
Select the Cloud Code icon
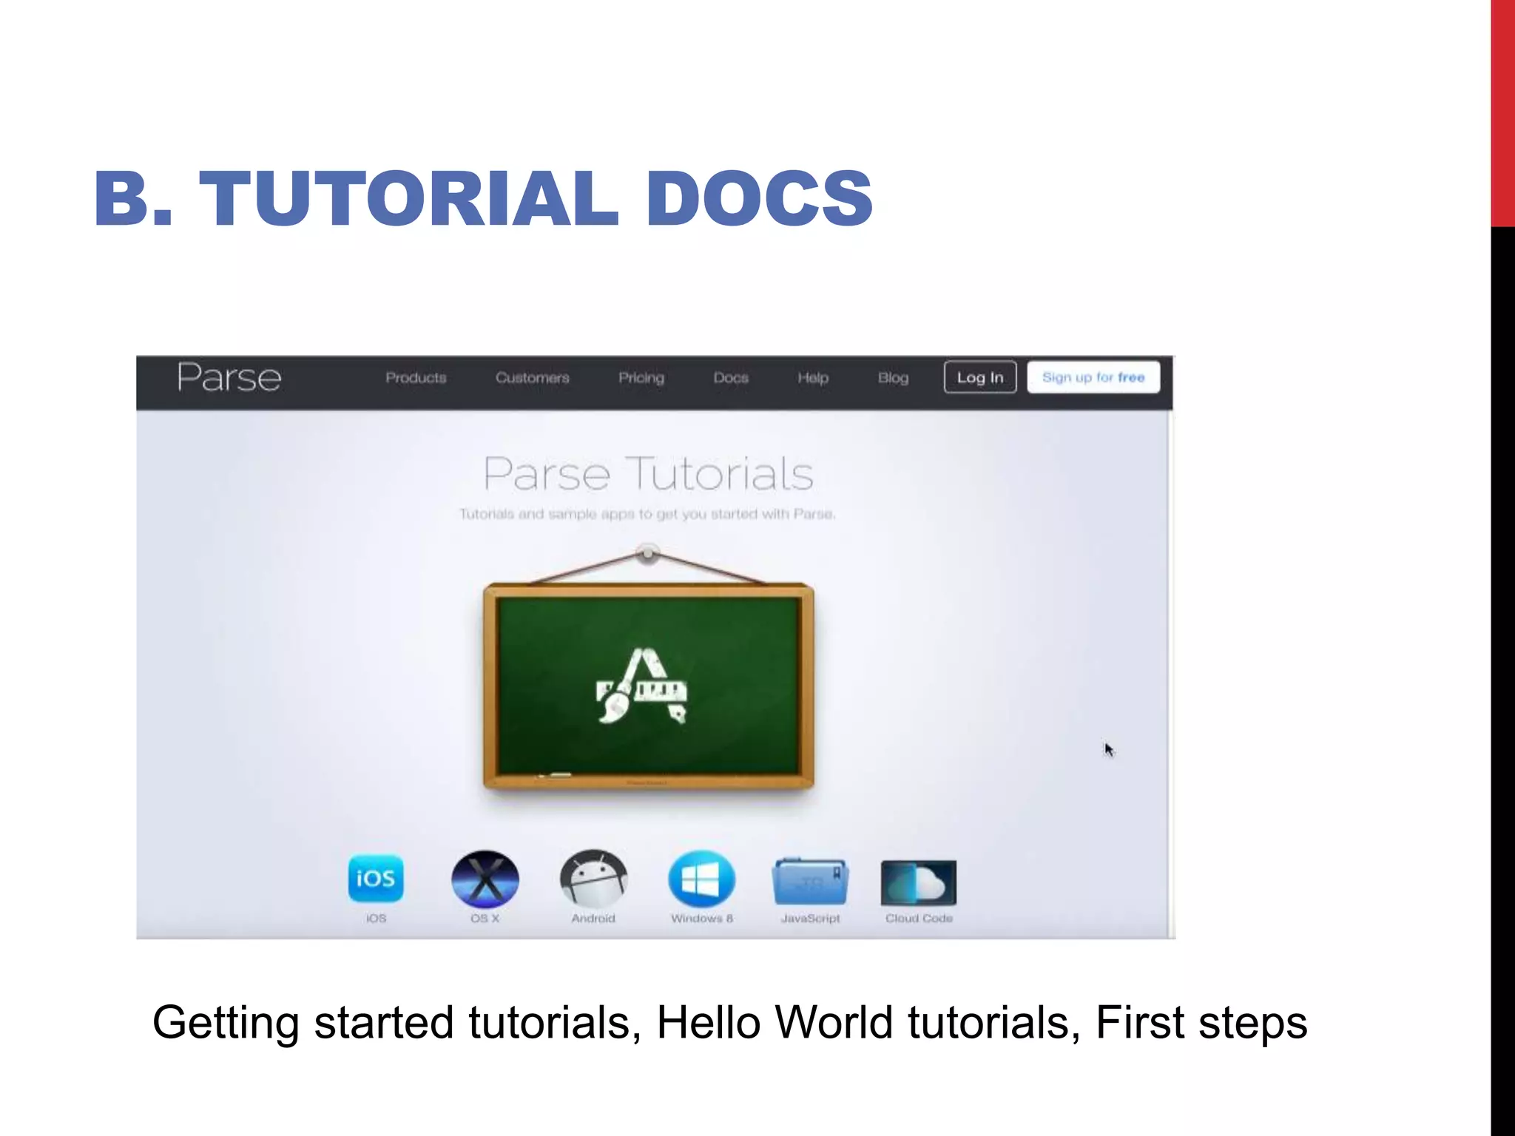click(x=919, y=882)
